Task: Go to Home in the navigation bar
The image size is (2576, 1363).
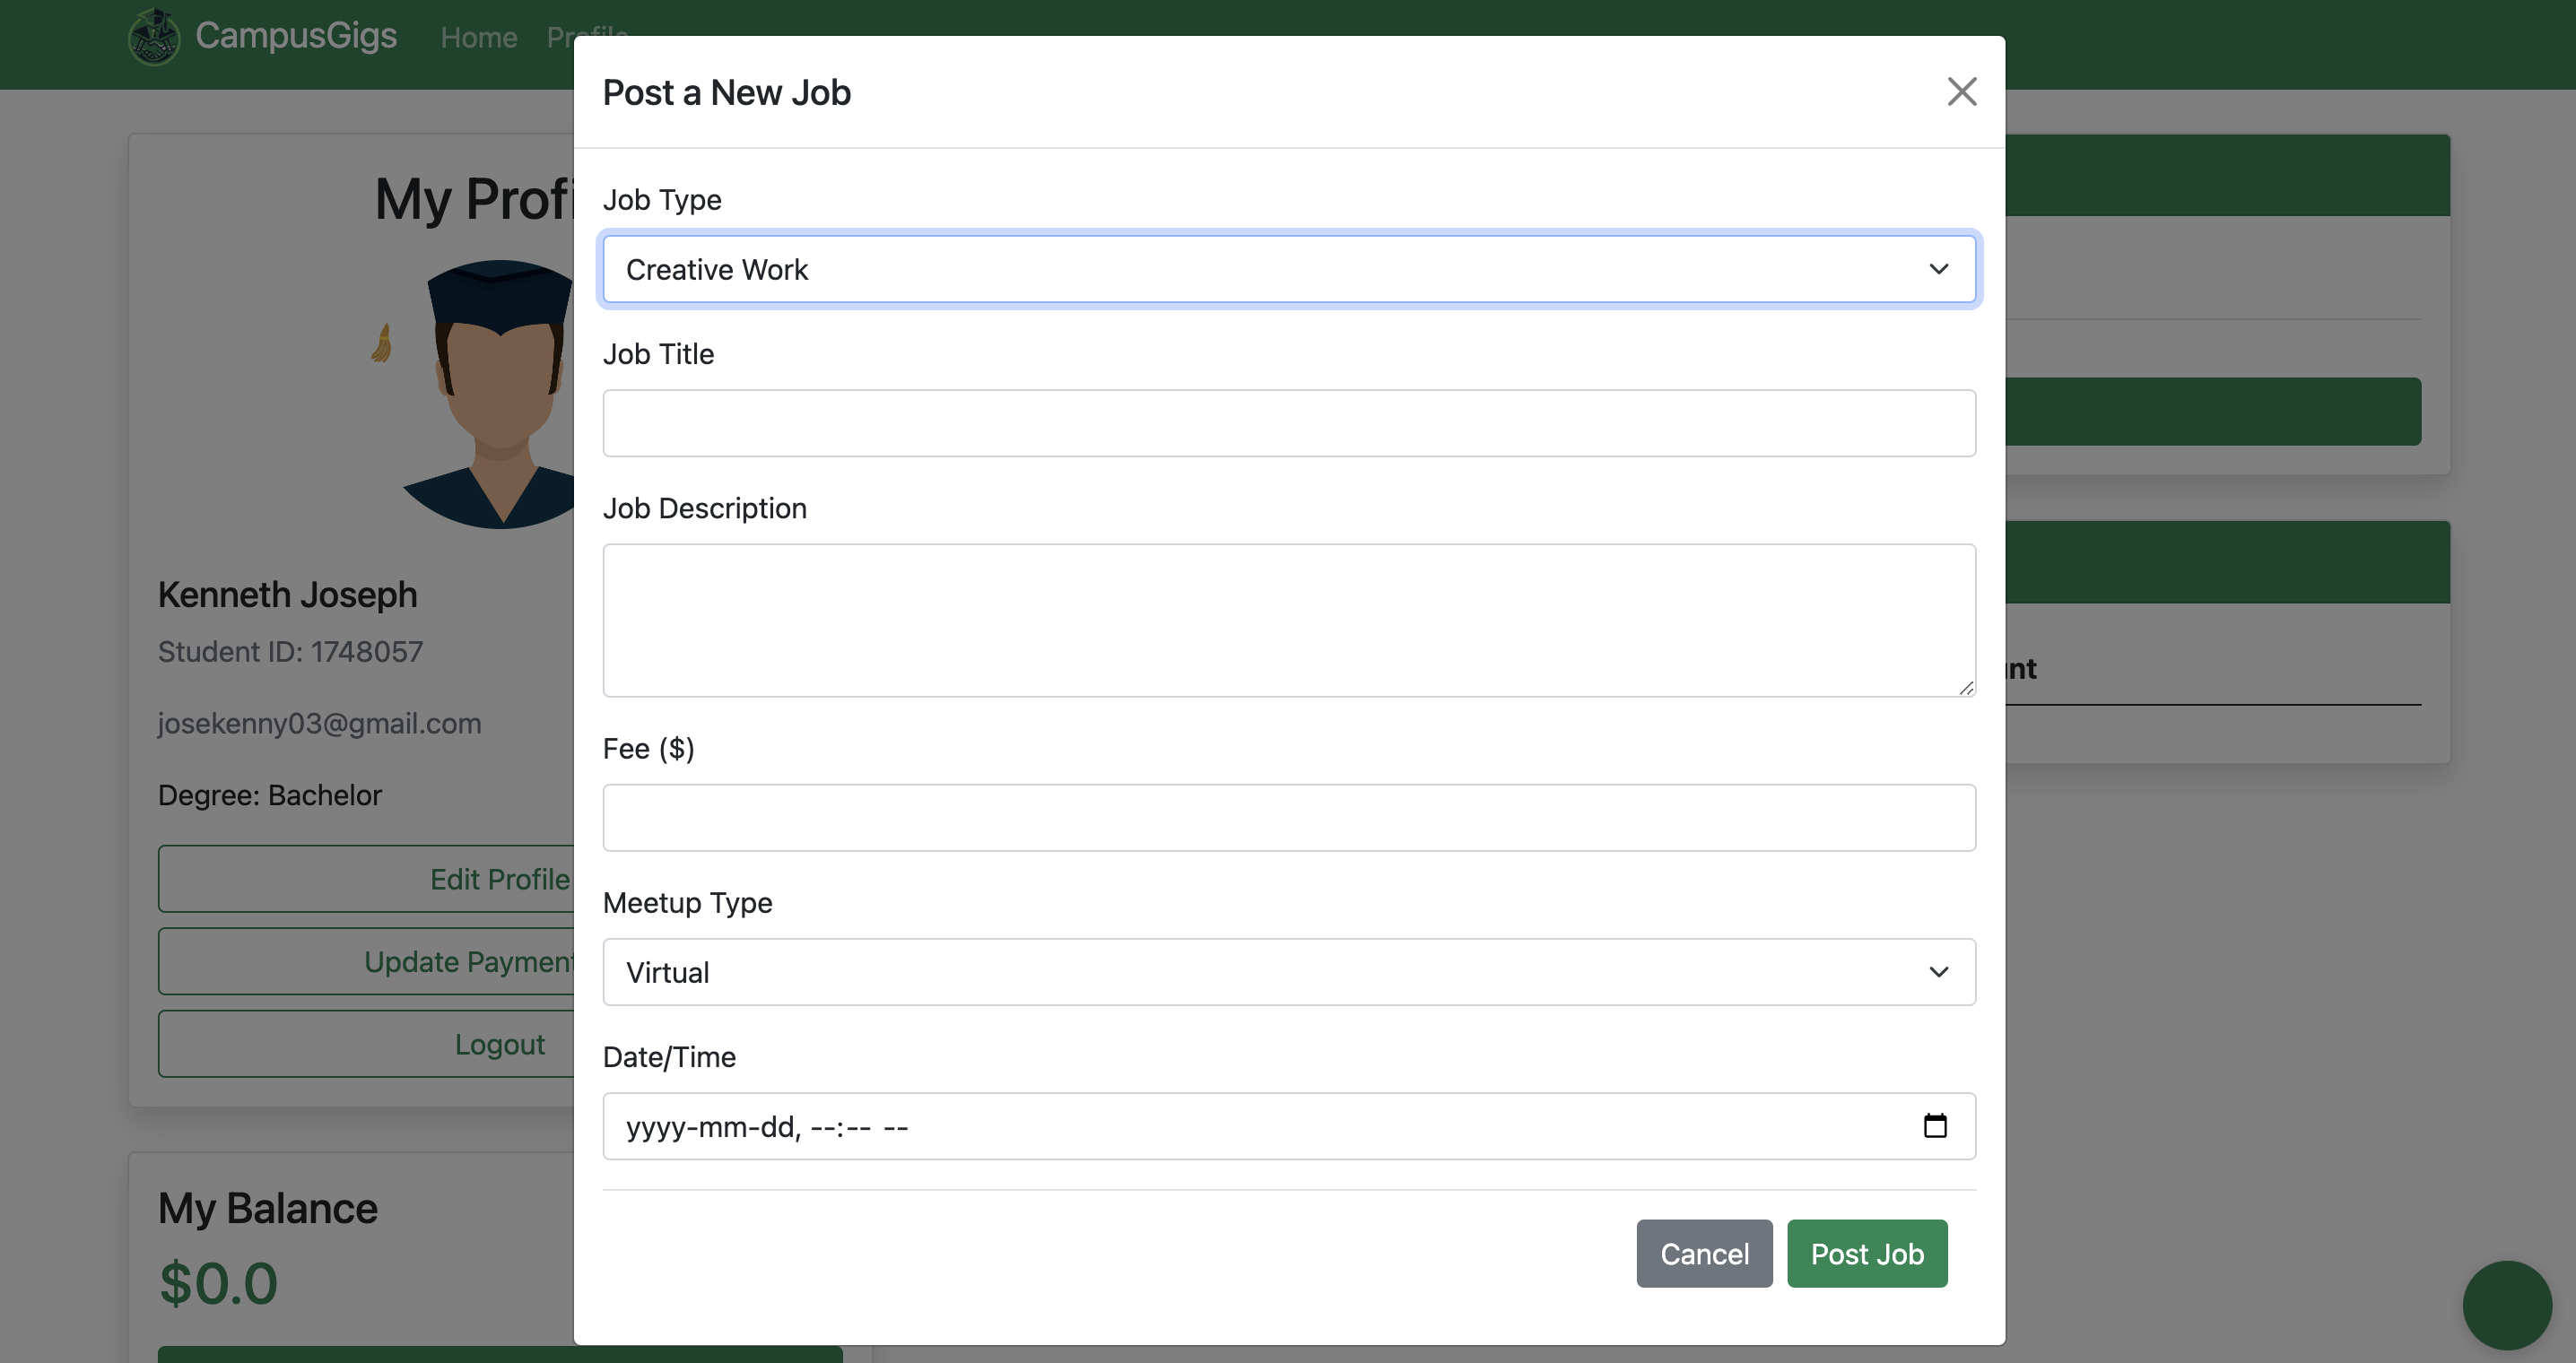Action: click(x=479, y=38)
